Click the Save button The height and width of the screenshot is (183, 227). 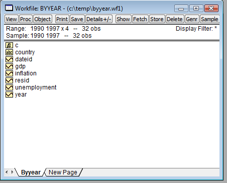click(77, 19)
